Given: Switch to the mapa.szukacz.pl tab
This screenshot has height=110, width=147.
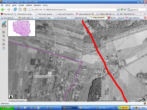Looking at the screenshot, I should 134,18.
